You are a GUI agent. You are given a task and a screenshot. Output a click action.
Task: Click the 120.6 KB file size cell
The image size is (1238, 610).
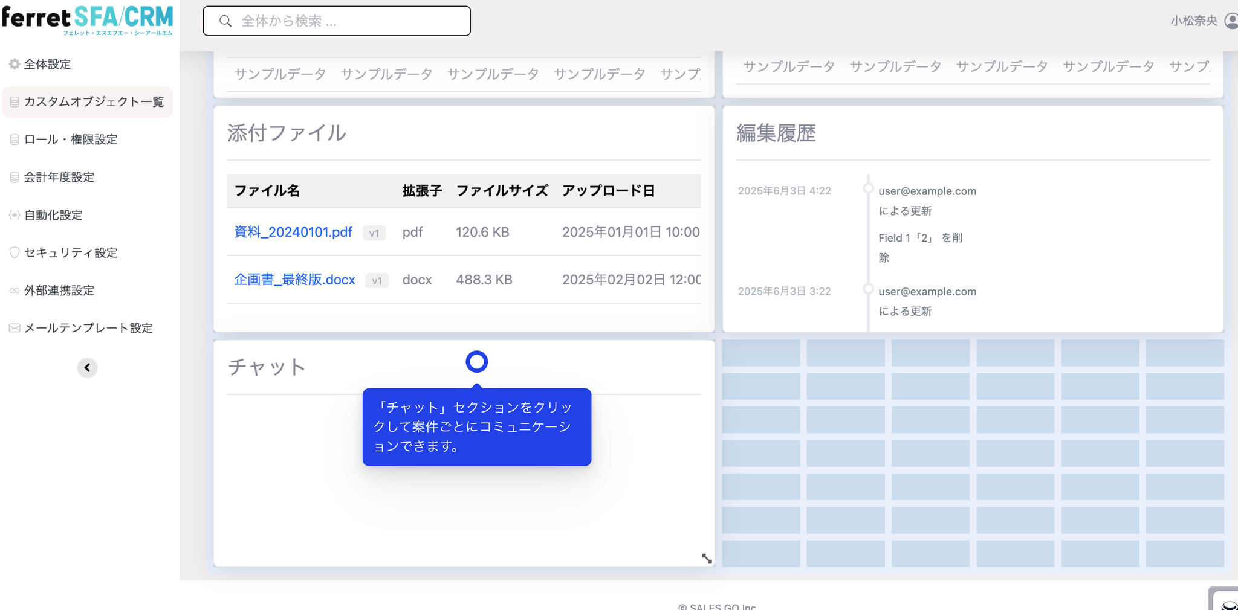coord(482,232)
